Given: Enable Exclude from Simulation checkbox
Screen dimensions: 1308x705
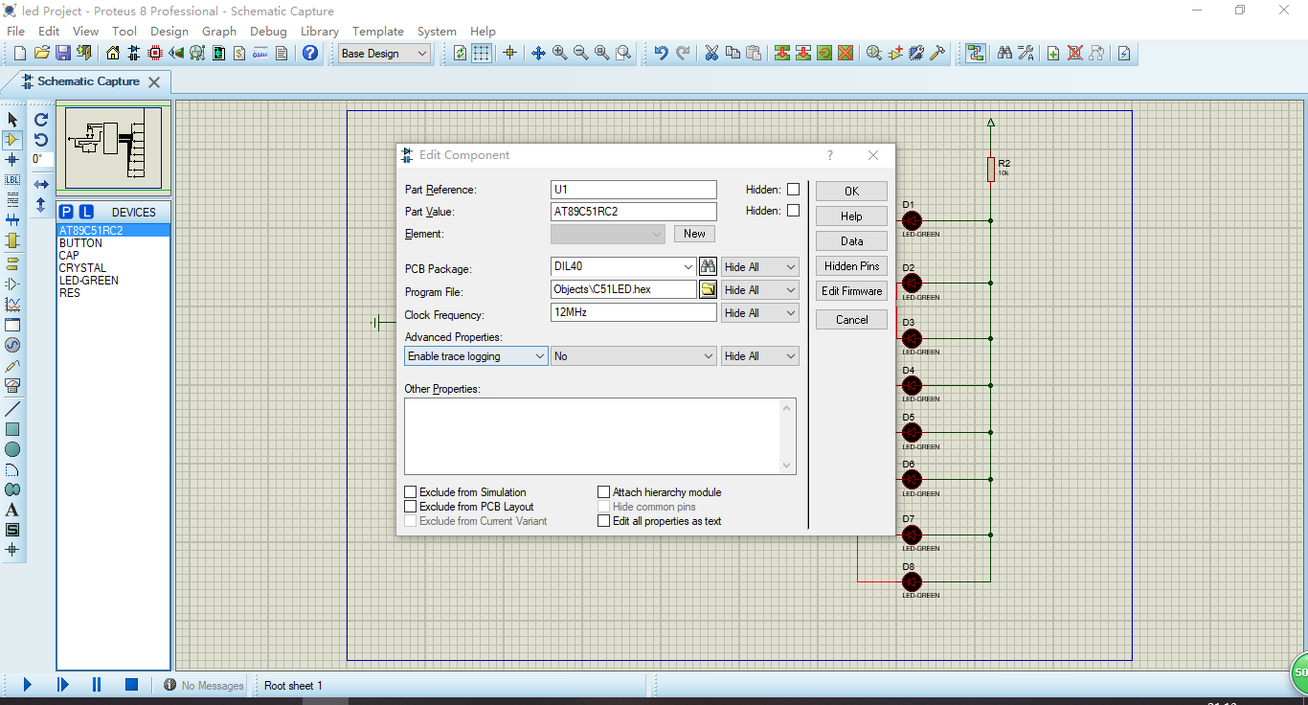Looking at the screenshot, I should point(411,492).
